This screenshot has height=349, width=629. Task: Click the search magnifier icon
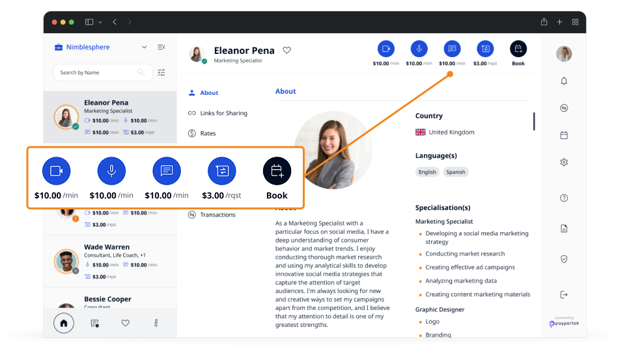[x=141, y=72]
